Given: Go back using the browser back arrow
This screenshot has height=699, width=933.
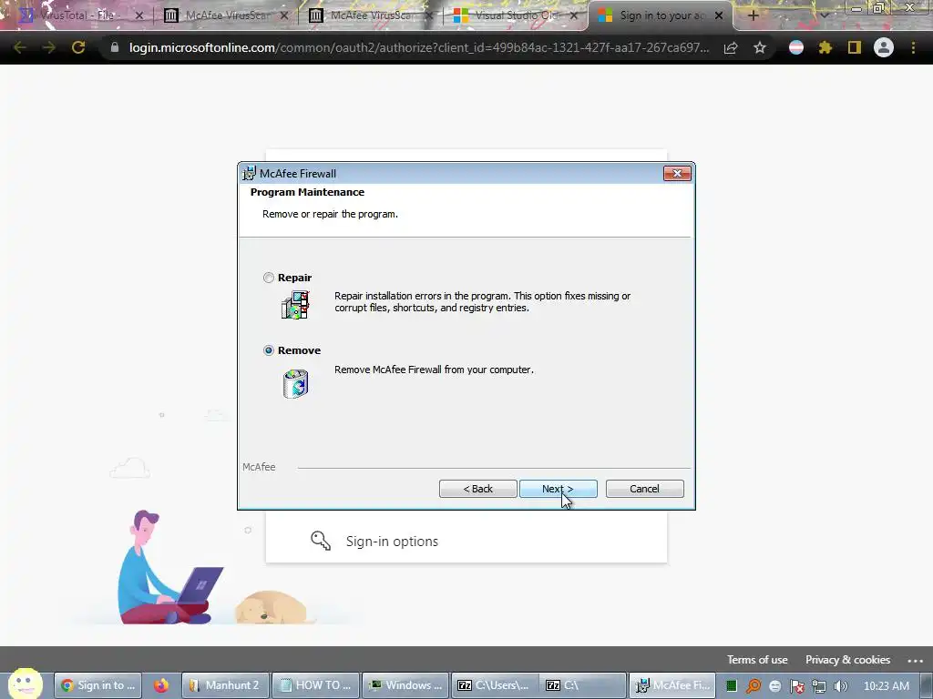Looking at the screenshot, I should pyautogui.click(x=20, y=47).
